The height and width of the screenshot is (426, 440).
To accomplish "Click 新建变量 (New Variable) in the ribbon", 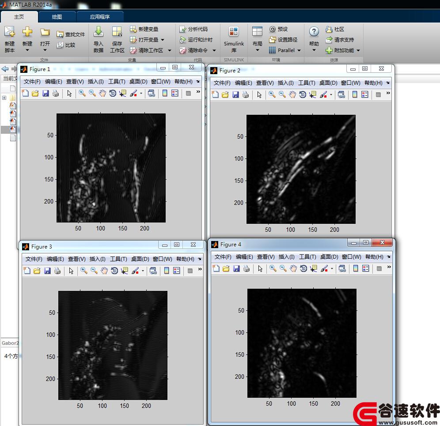I will [x=144, y=29].
